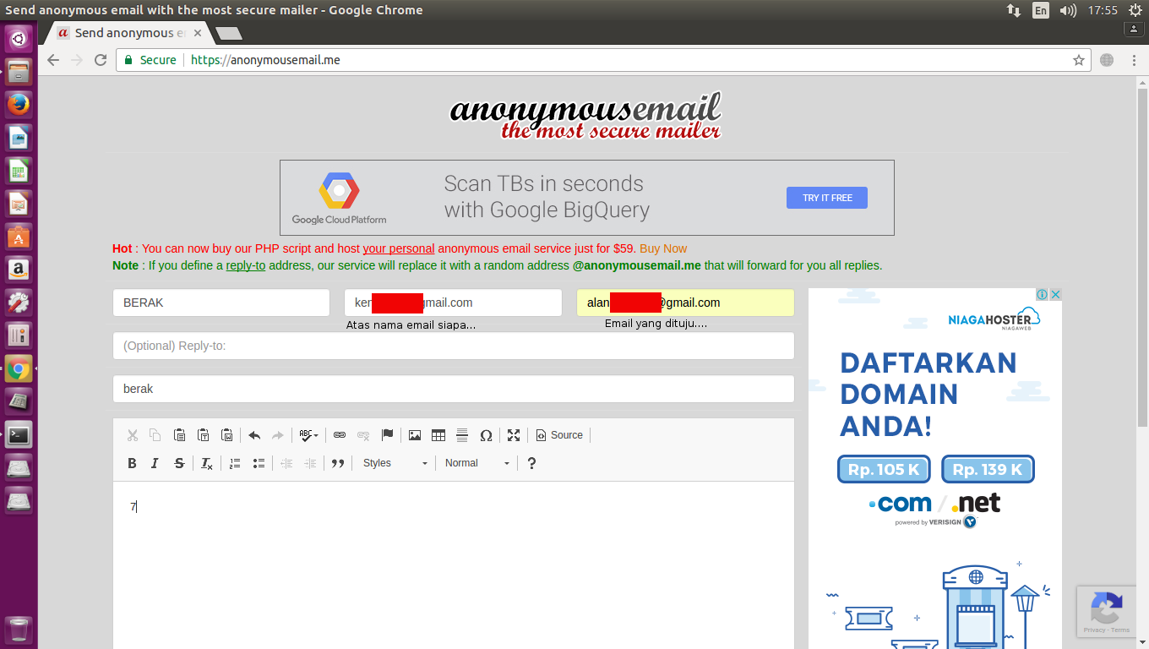Viewport: 1149px width, 649px height.
Task: Open the Chrome menu (three dots)
Action: pos(1132,60)
